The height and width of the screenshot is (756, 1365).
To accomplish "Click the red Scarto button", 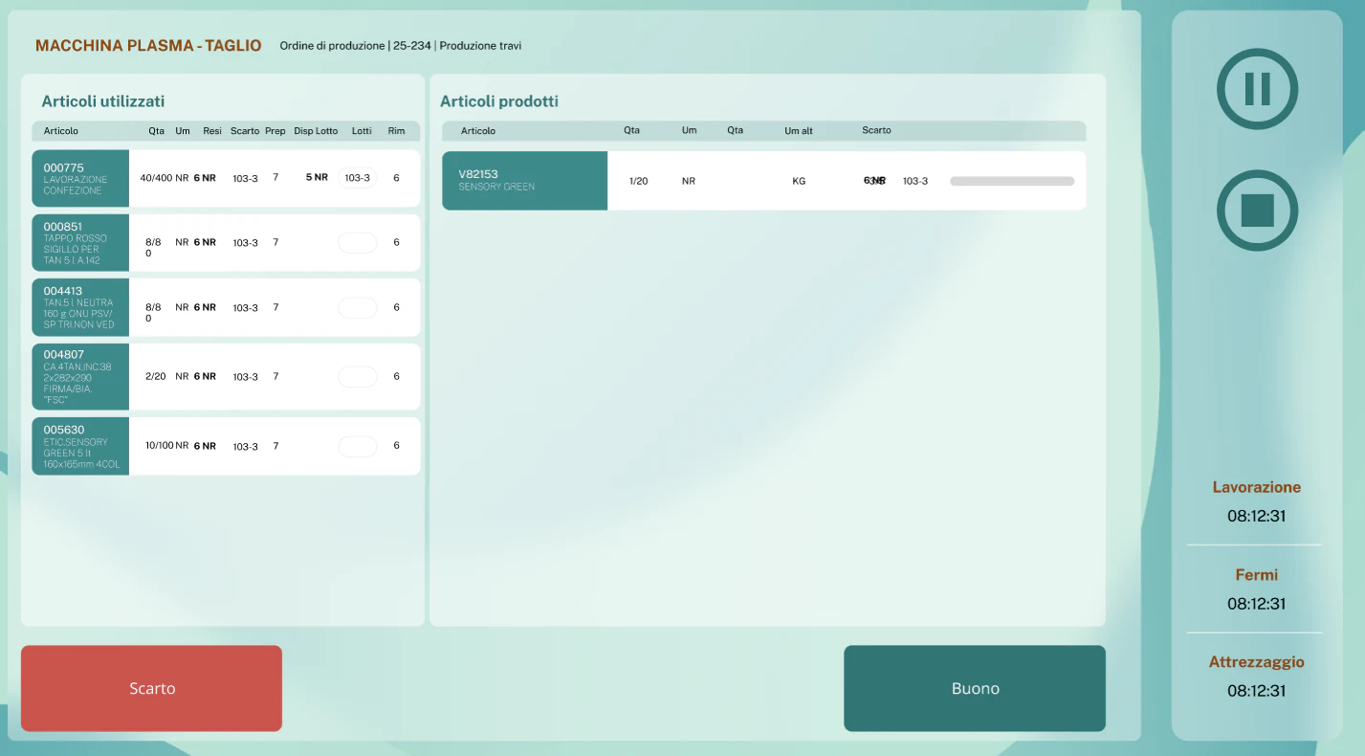I will (151, 688).
